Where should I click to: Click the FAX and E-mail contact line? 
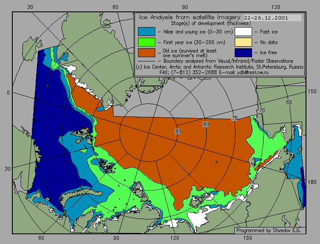coord(214,72)
